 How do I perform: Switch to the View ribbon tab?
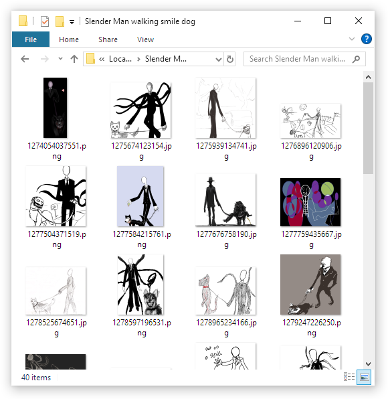point(145,39)
